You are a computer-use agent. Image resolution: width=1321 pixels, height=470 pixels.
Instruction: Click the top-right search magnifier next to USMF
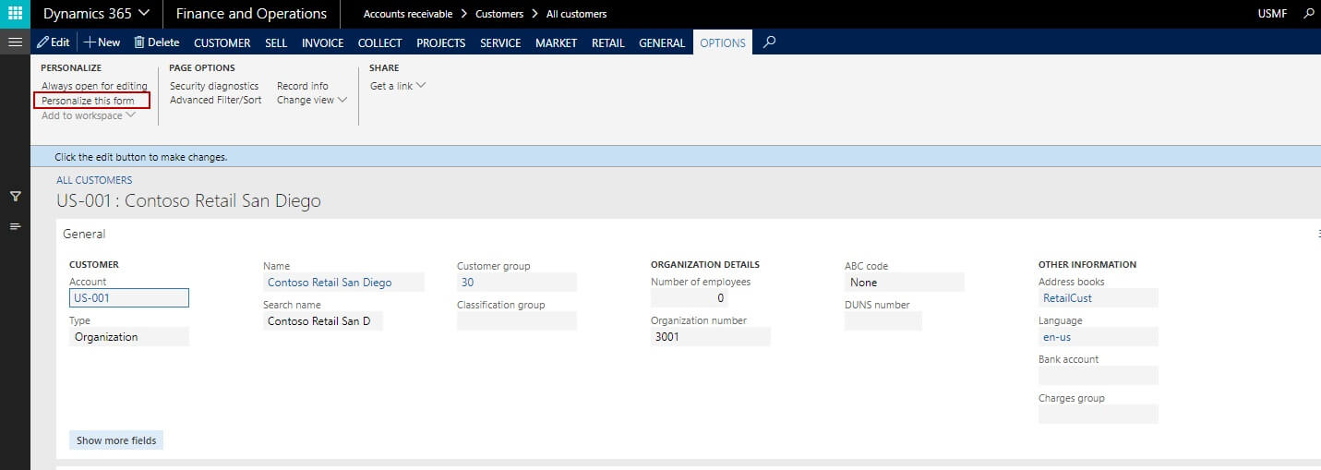(1309, 14)
